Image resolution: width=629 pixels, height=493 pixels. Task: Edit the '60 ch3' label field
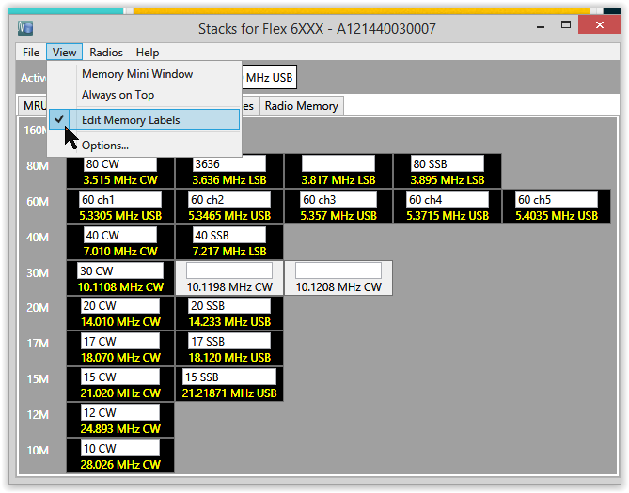[338, 200]
